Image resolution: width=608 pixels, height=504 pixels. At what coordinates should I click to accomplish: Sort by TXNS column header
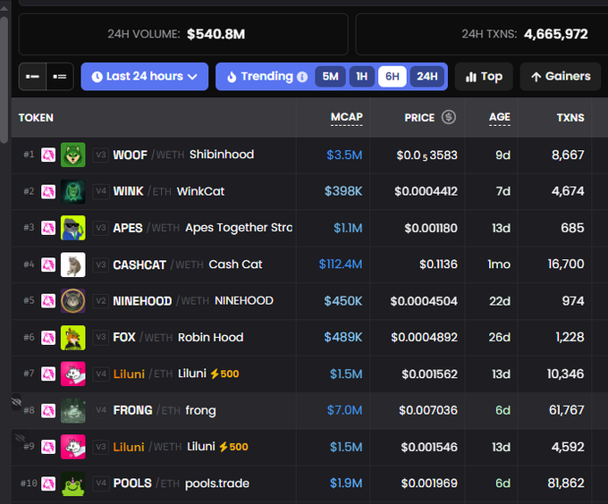click(x=570, y=118)
